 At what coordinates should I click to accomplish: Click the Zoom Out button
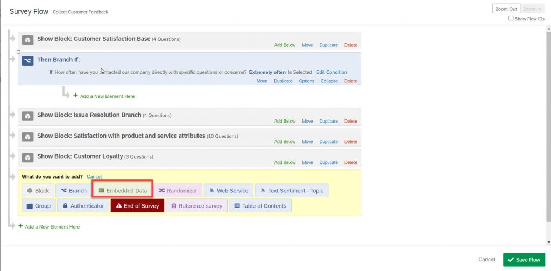(506, 9)
